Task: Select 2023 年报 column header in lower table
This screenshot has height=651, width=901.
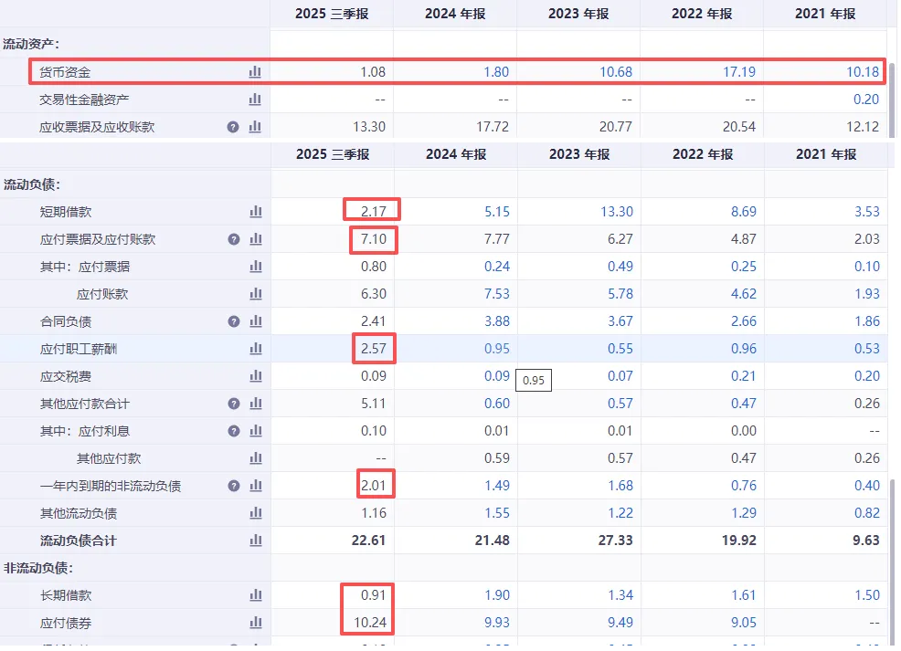Action: [x=579, y=154]
